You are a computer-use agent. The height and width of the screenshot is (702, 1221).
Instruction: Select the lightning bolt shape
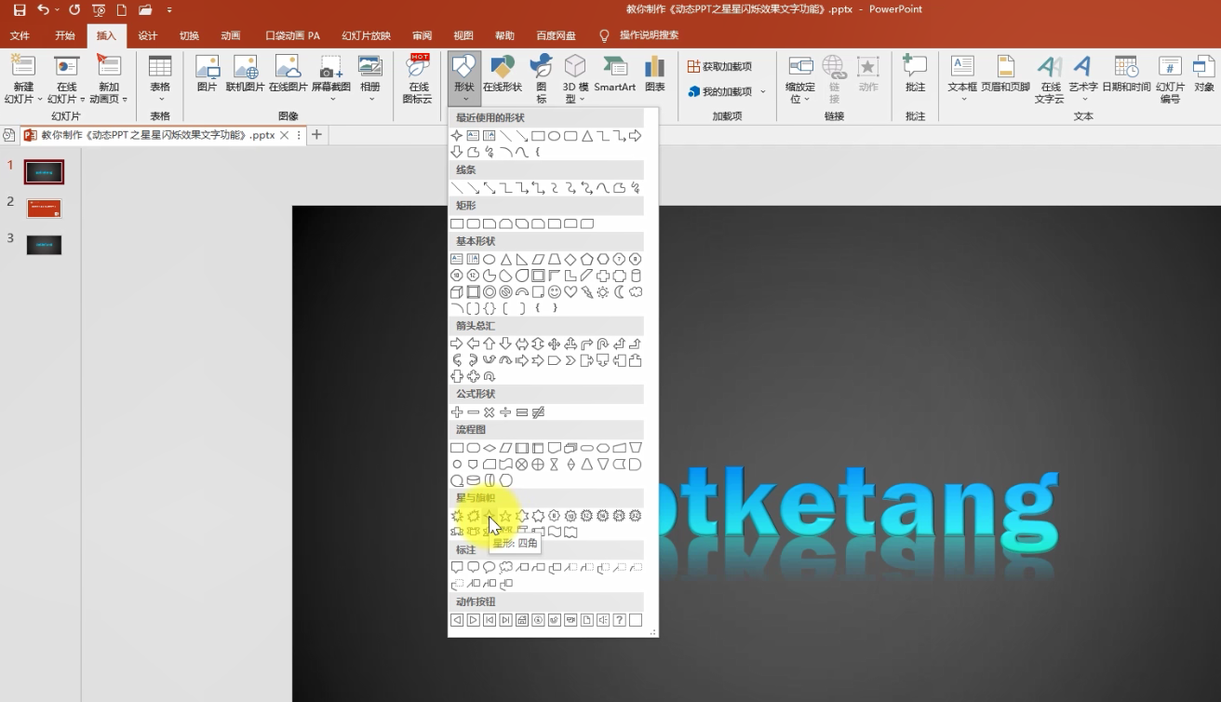[587, 292]
